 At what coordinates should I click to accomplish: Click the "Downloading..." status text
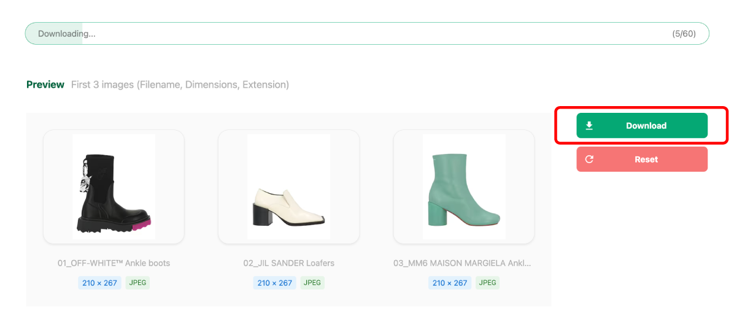(x=66, y=34)
